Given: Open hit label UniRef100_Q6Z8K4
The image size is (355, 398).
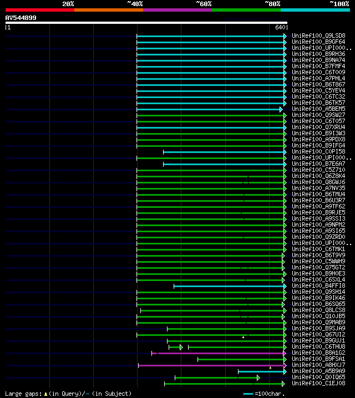Looking at the screenshot, I should (318, 176).
